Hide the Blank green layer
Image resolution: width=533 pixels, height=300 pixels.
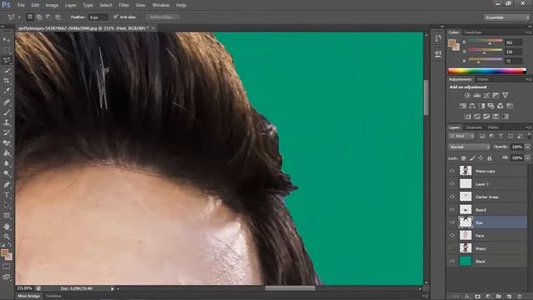(x=451, y=262)
